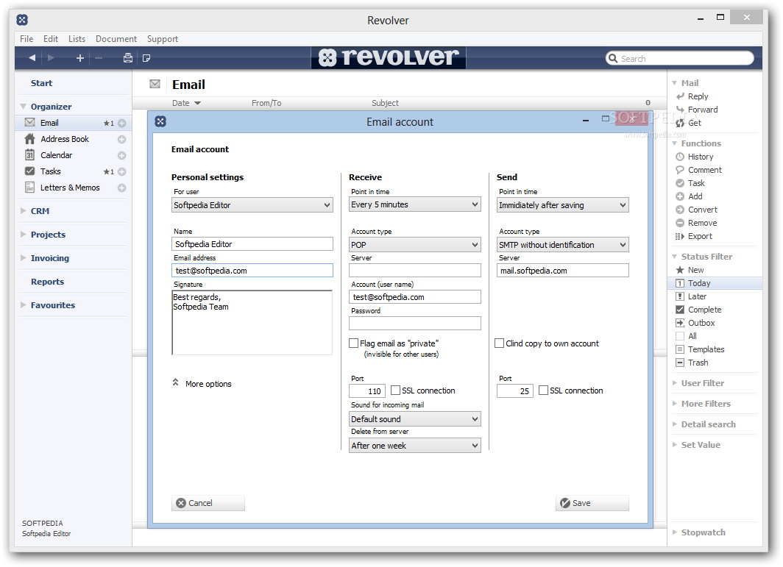Add new event with plus beside Calendar
783x567 pixels.
coord(121,156)
